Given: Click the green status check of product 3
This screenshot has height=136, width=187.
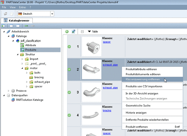Looking at the screenshot, I should 69,92.
